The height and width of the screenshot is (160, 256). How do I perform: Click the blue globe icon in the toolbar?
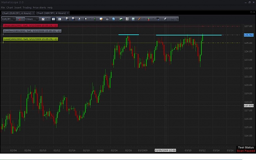113,19
